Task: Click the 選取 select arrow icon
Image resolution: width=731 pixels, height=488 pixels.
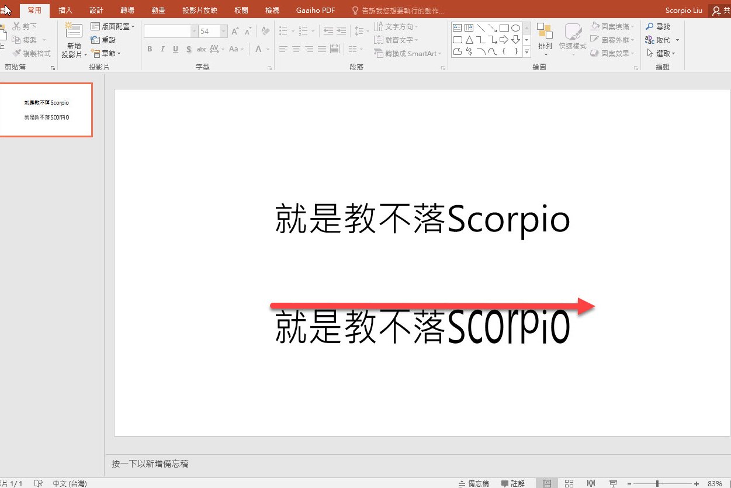Action: [x=650, y=53]
